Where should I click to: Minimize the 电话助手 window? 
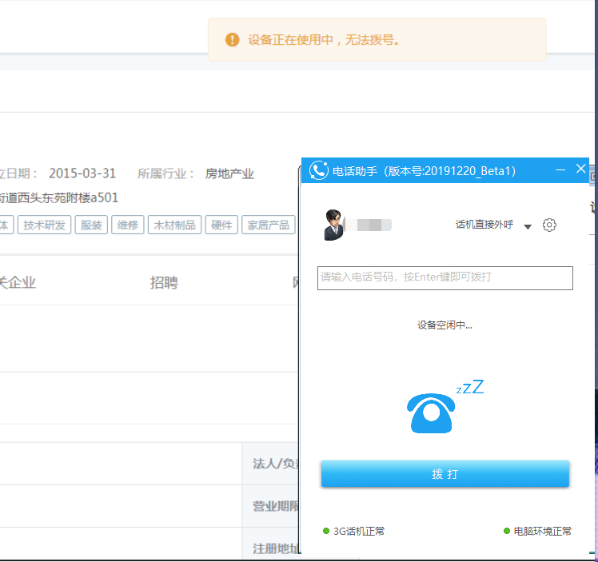coord(560,169)
